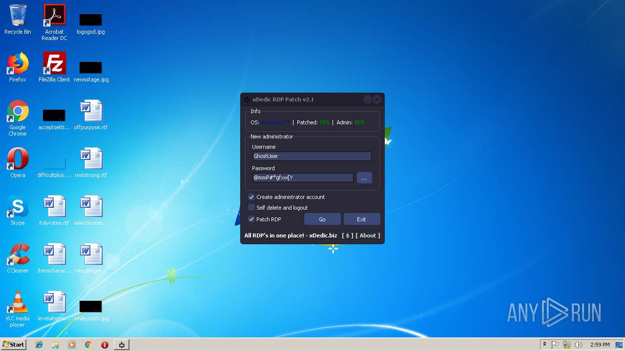This screenshot has width=625, height=351.
Task: Click the Exit button
Action: click(x=361, y=219)
